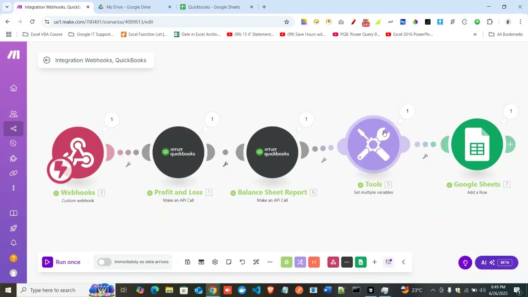Open Excel Function List bookmark
This screenshot has width=528, height=297.
(144, 34)
